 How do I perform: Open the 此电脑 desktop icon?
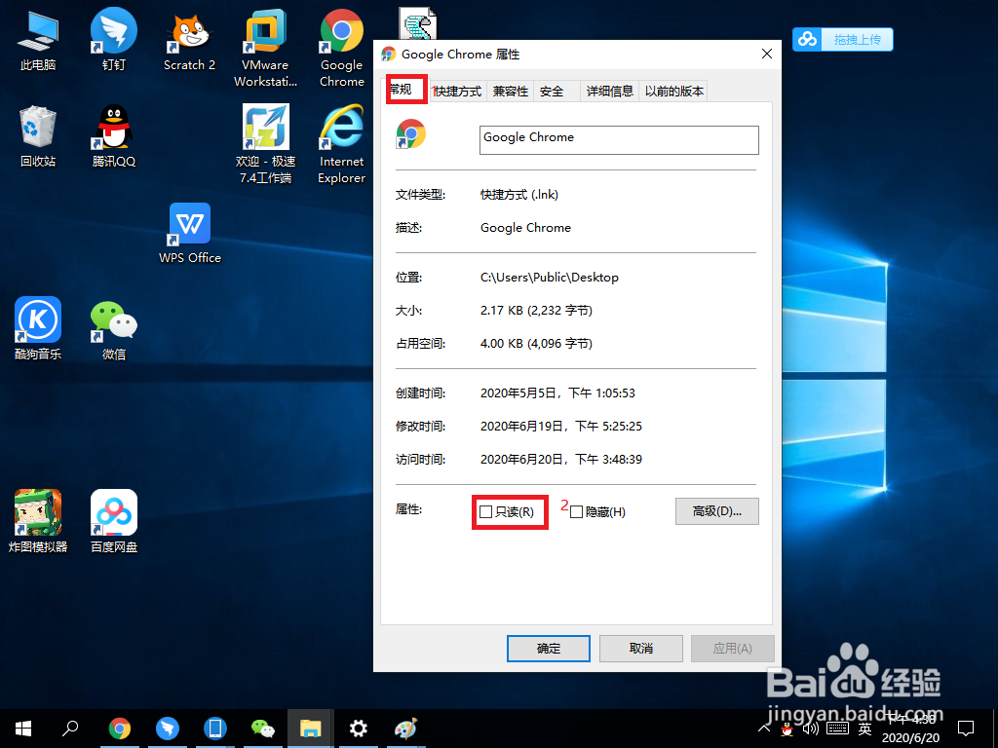(x=38, y=39)
